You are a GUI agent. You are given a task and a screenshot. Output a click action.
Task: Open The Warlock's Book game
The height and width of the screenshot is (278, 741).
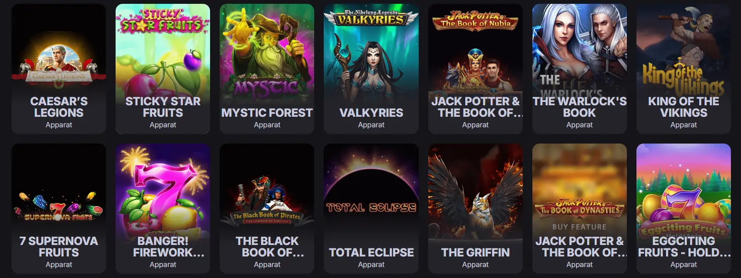tap(579, 69)
